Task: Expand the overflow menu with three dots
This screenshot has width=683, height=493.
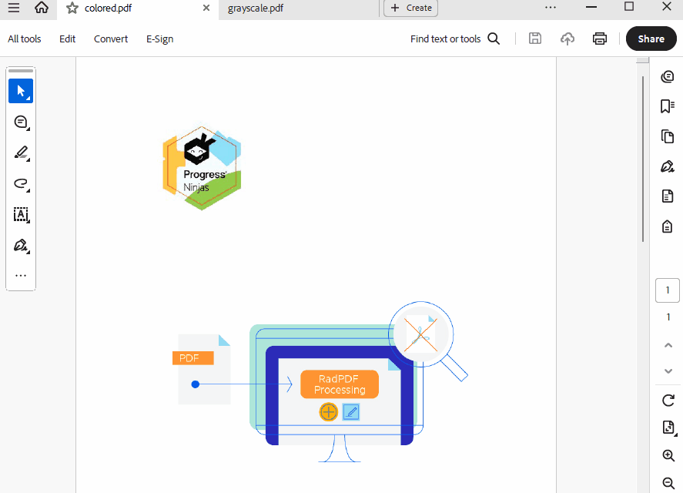Action: (x=550, y=7)
